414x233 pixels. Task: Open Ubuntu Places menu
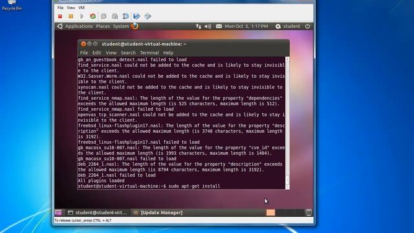[103, 26]
